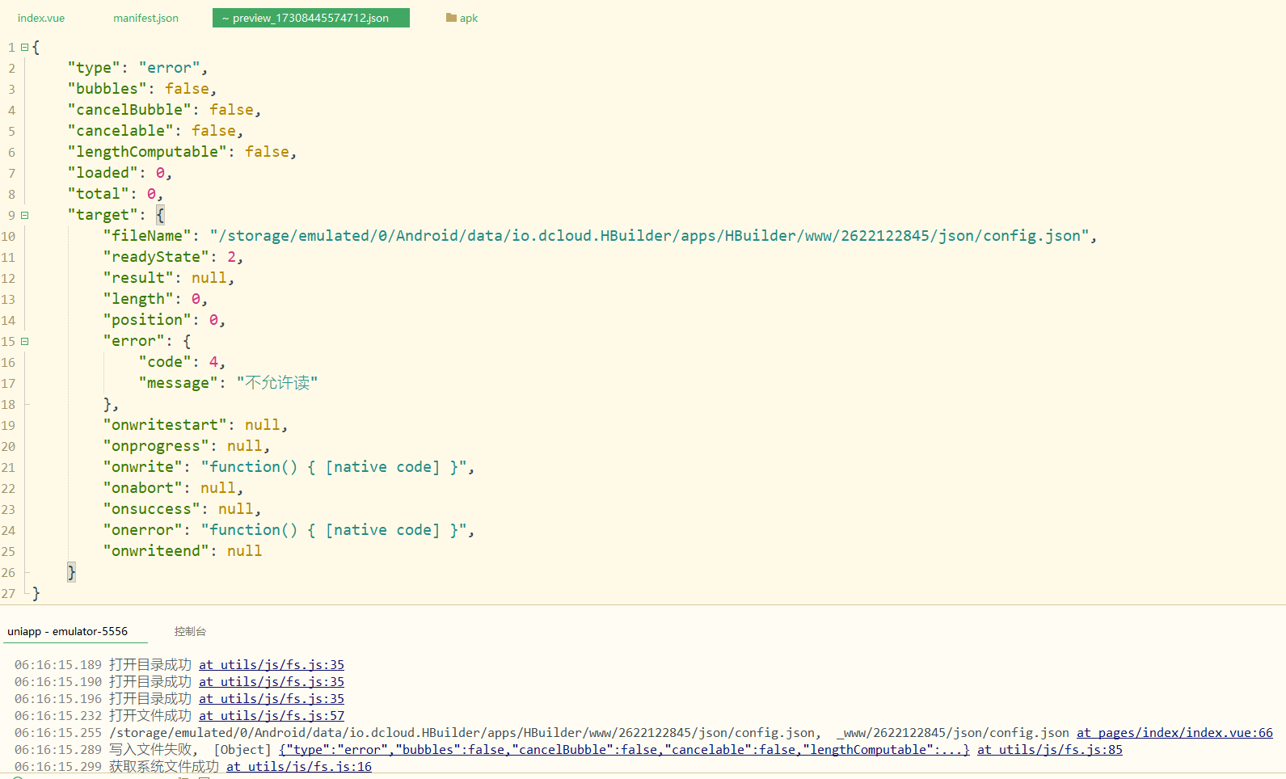Screen dimensions: 1286x779
Task: Click the apk folder icon
Action: 451,18
